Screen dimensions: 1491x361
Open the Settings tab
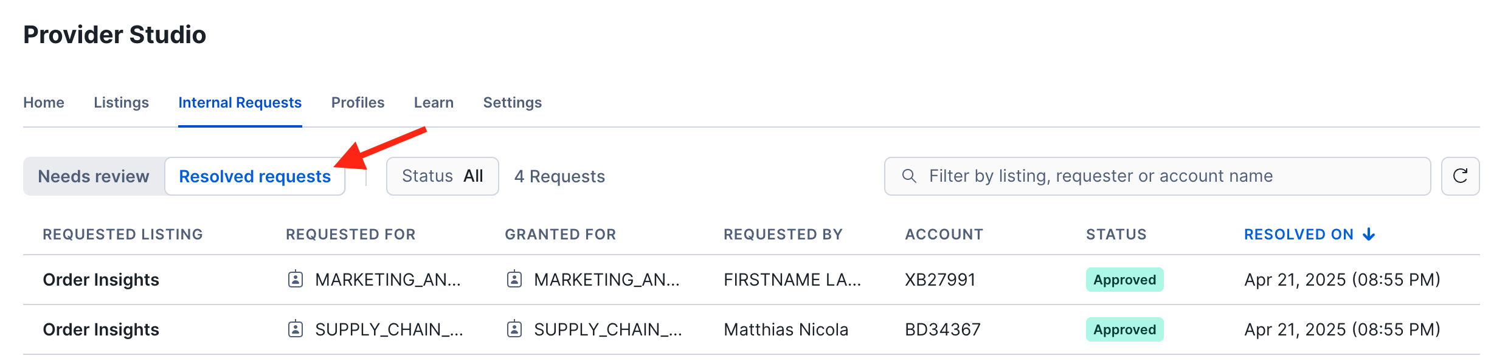pyautogui.click(x=512, y=103)
